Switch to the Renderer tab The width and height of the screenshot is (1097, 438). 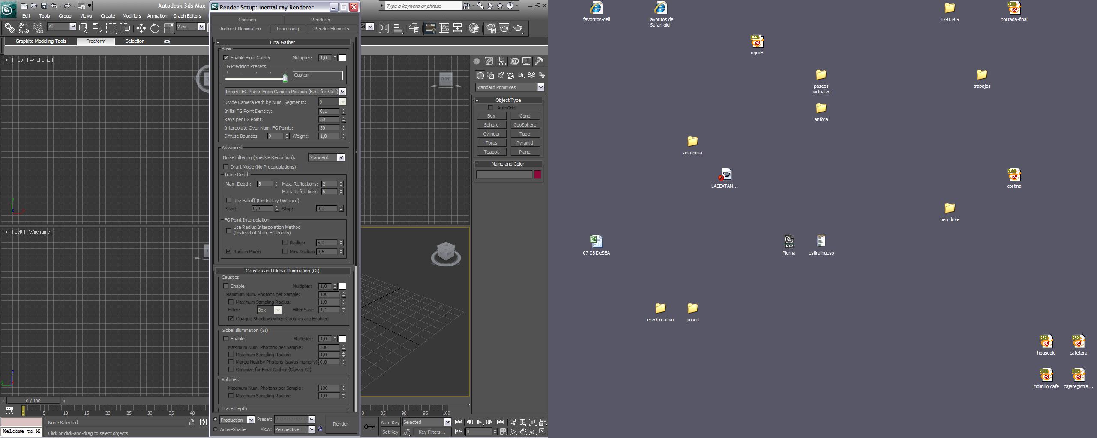click(321, 20)
